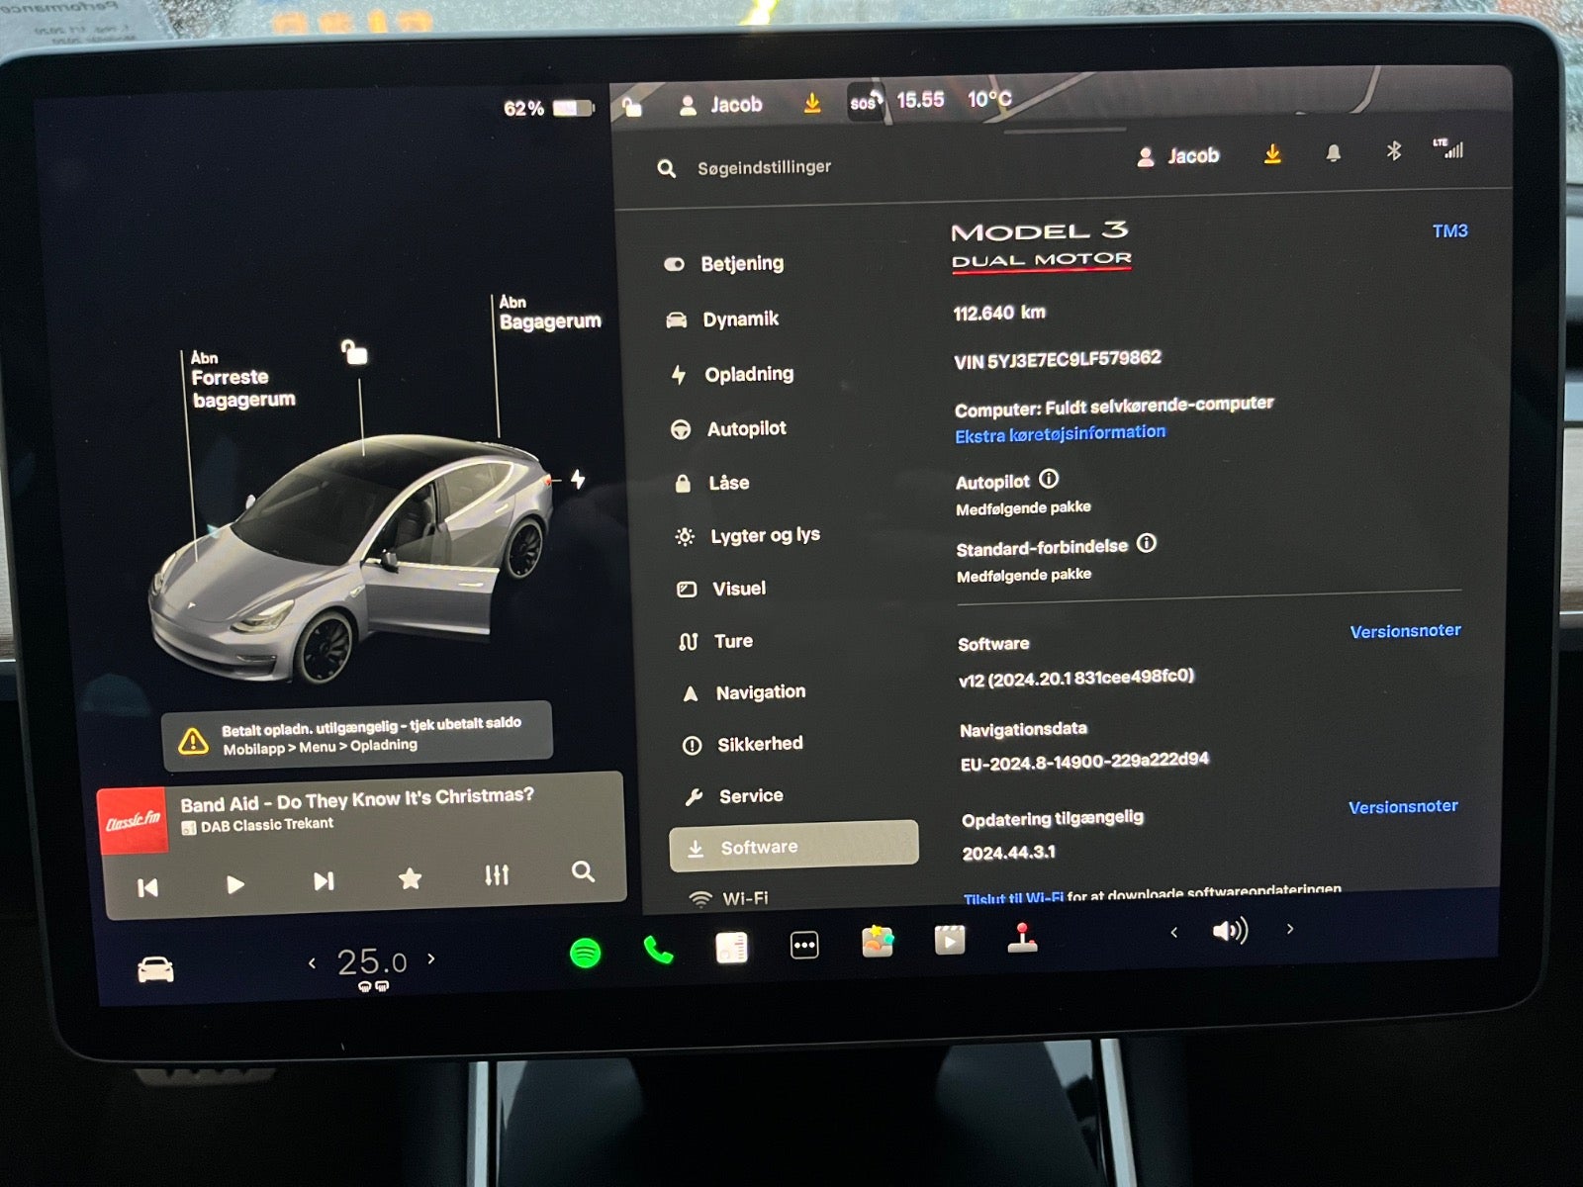Skip to next track
Viewport: 1583px width, 1187px height.
(x=324, y=880)
